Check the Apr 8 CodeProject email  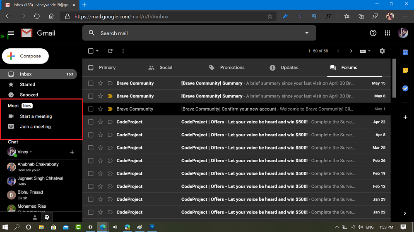[x=91, y=135]
